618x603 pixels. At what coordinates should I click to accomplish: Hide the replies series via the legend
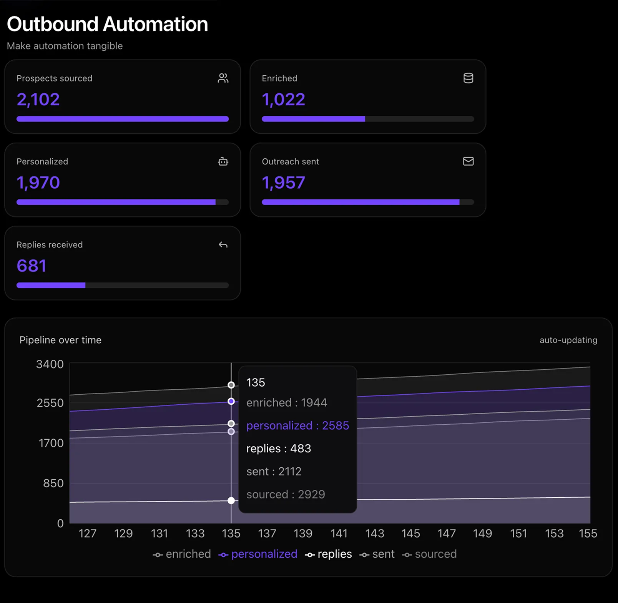(x=334, y=554)
